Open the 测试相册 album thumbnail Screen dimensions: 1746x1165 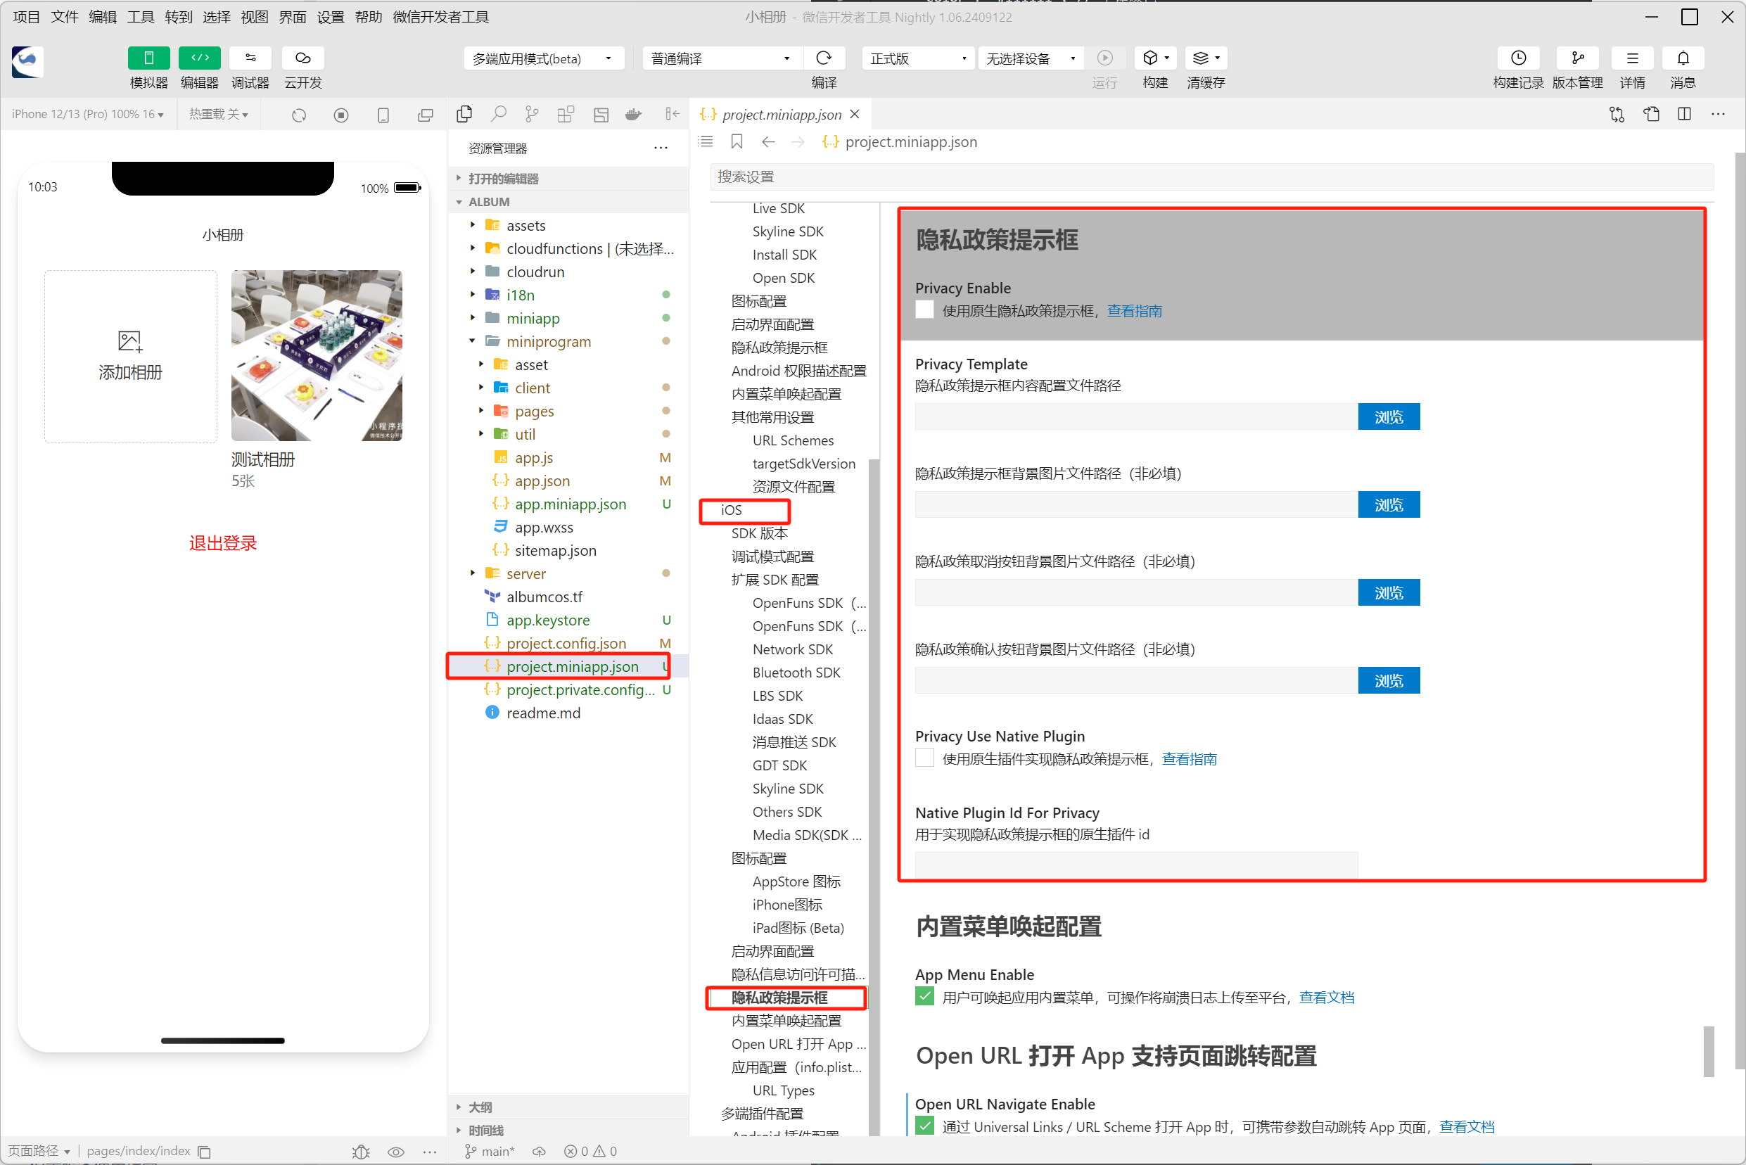[x=317, y=355]
